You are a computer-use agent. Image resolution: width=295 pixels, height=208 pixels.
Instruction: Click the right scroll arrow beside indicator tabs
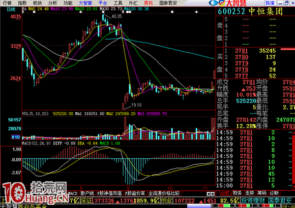[x=213, y=194]
